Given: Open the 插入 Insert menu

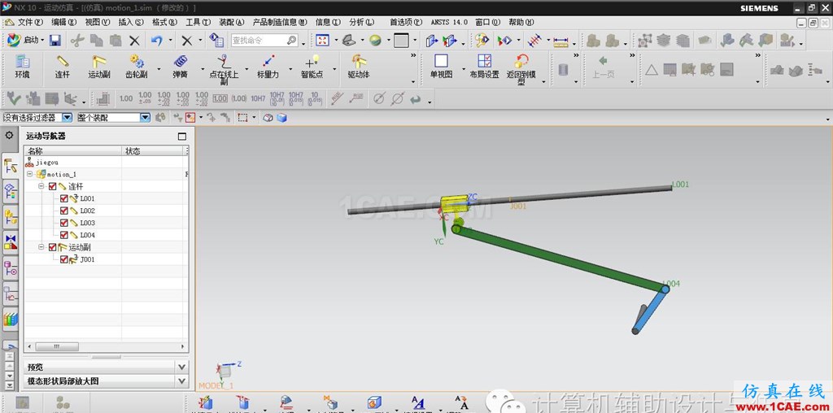Looking at the screenshot, I should pyautogui.click(x=131, y=22).
